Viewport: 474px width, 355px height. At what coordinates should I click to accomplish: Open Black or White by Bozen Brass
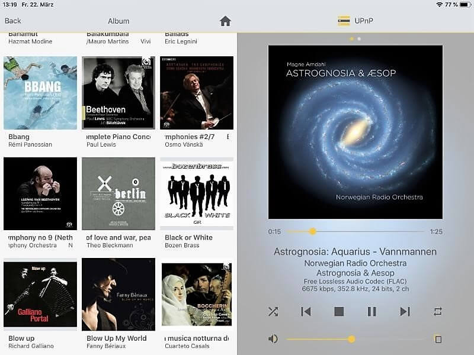point(196,193)
